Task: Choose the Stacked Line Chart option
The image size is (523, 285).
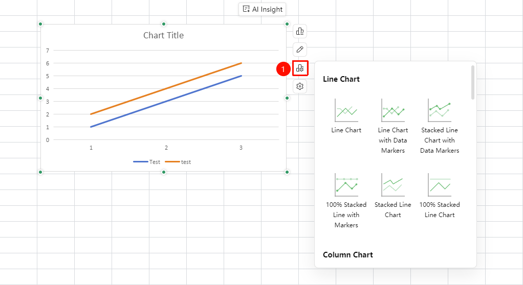Action: click(393, 185)
